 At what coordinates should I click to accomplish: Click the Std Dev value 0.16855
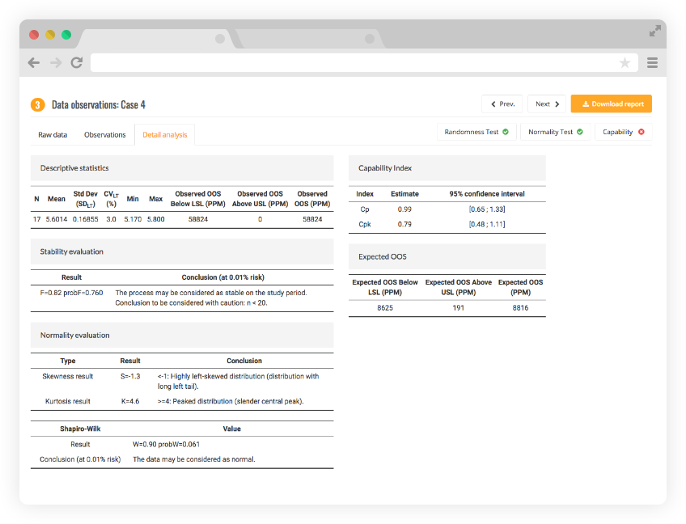[85, 220]
